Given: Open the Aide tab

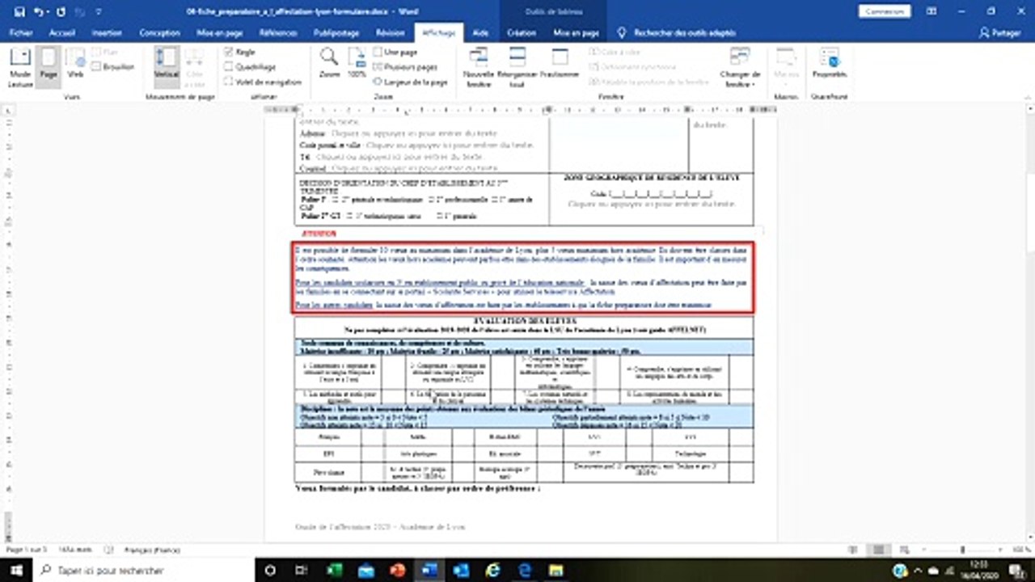Looking at the screenshot, I should (x=480, y=33).
